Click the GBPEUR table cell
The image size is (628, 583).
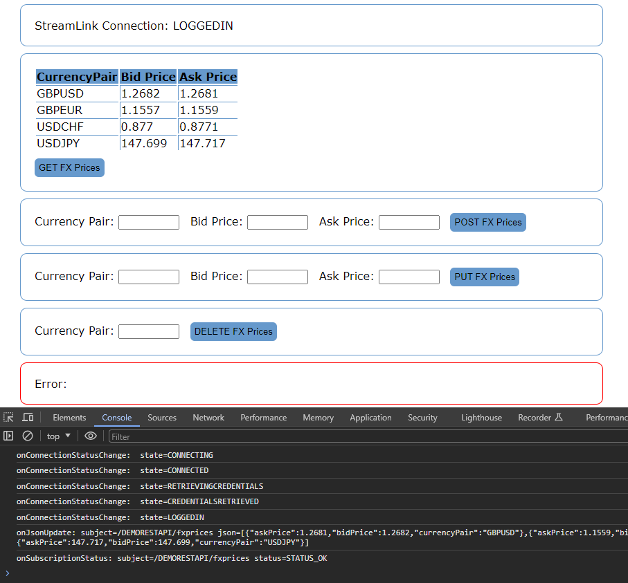(78, 110)
